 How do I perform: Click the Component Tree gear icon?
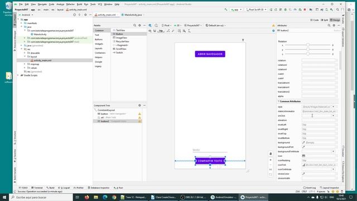(139, 106)
